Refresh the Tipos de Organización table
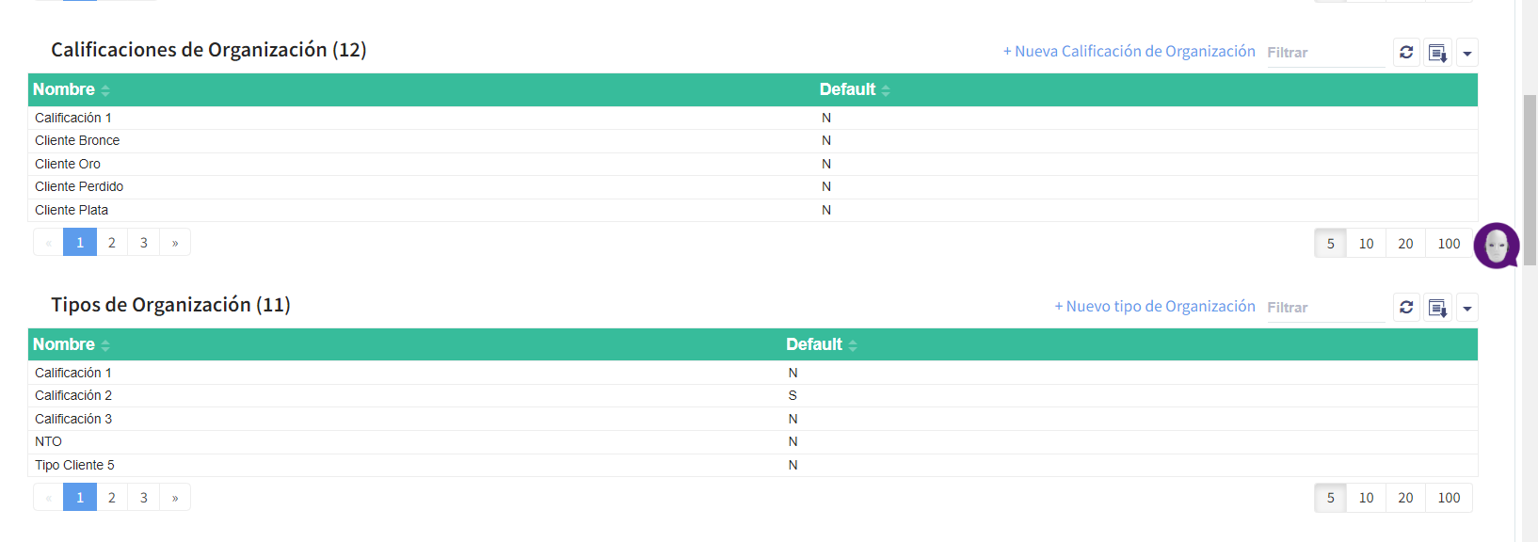 (1406, 308)
